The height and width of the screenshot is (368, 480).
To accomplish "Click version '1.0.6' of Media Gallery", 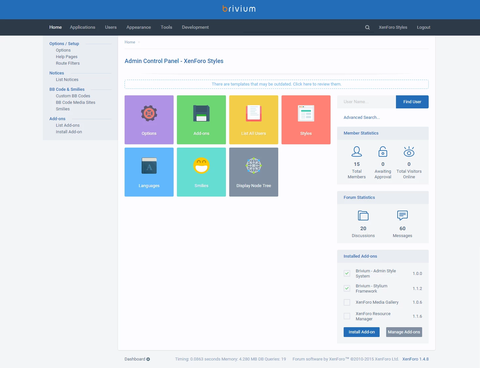I will [x=417, y=302].
